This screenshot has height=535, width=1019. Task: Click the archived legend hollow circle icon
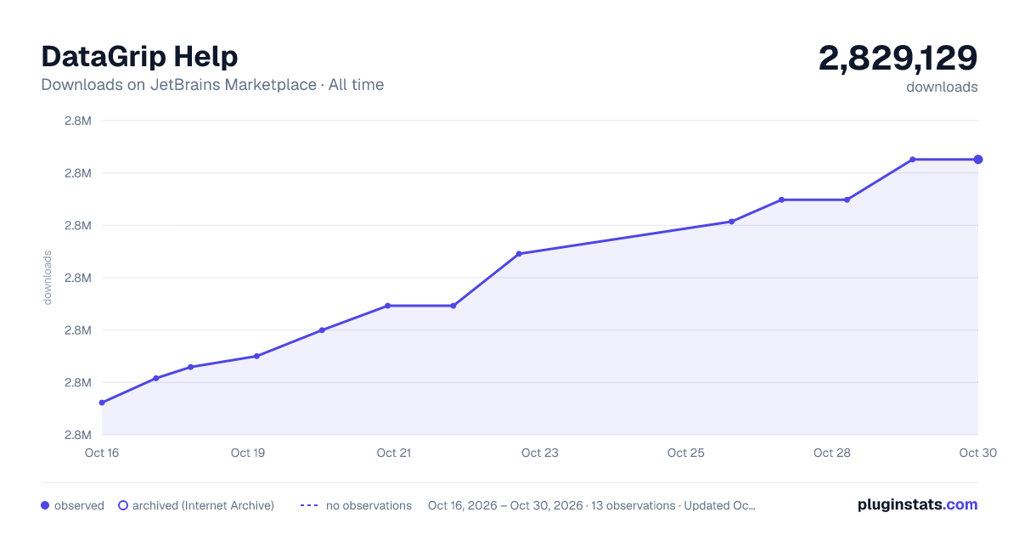click(x=123, y=505)
